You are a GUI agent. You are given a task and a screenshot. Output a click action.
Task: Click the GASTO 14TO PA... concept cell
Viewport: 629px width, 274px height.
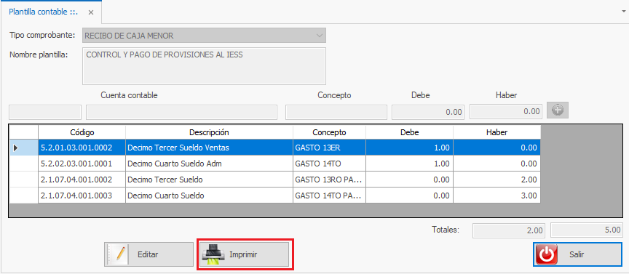tap(329, 196)
